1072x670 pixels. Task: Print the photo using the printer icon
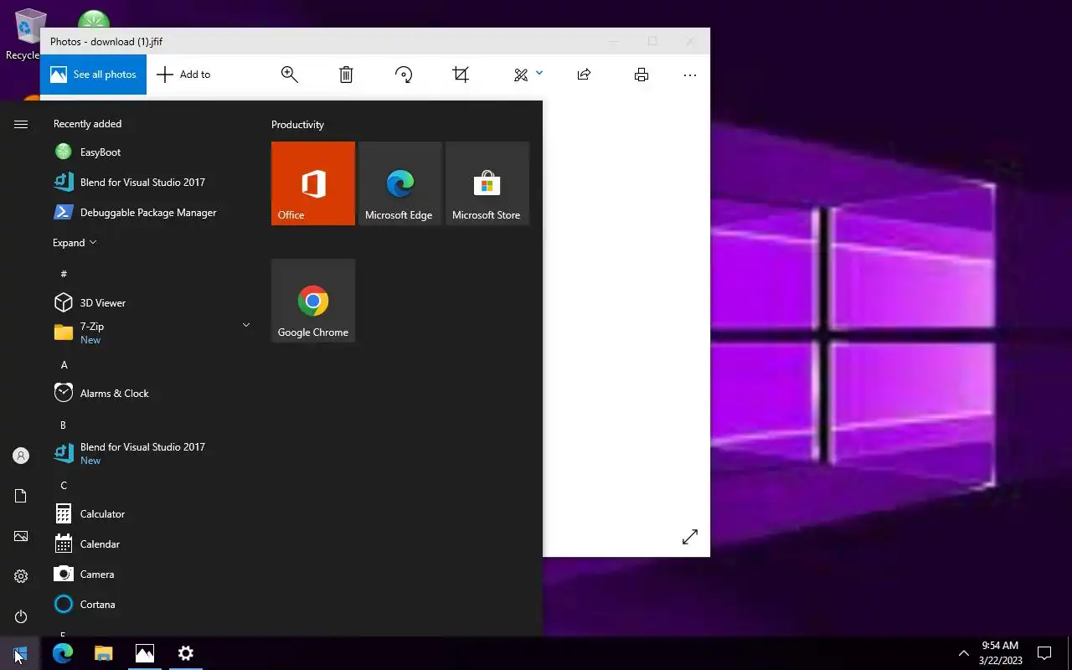click(x=642, y=75)
